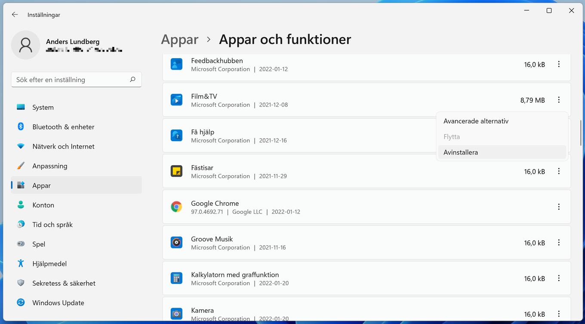Open Anpassning settings
The width and height of the screenshot is (585, 324).
coord(76,166)
